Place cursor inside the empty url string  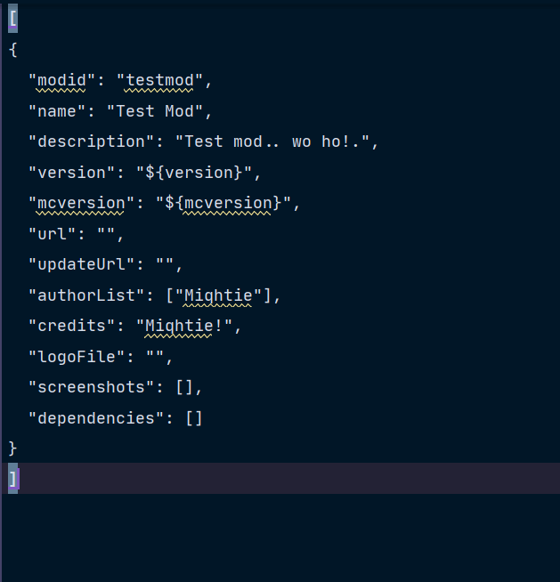(106, 234)
